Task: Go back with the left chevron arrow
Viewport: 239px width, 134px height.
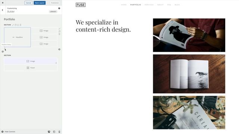Action: point(3,10)
